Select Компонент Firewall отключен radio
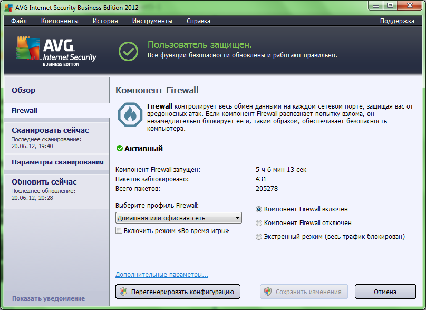426x310 pixels. (x=259, y=223)
